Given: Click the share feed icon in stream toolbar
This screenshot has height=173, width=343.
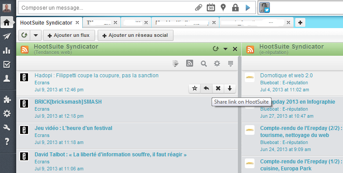Looking at the screenshot, I should pyautogui.click(x=175, y=64).
